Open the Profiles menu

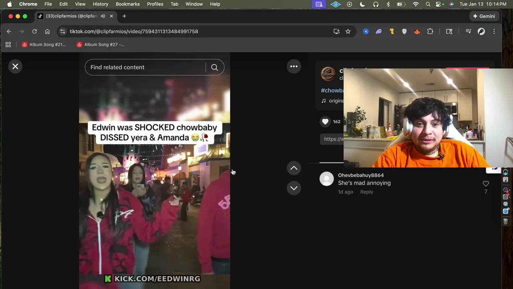coord(155,4)
